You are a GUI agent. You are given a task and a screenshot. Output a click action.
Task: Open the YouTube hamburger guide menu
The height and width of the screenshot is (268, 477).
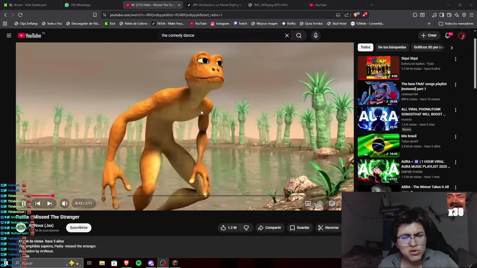click(x=9, y=35)
